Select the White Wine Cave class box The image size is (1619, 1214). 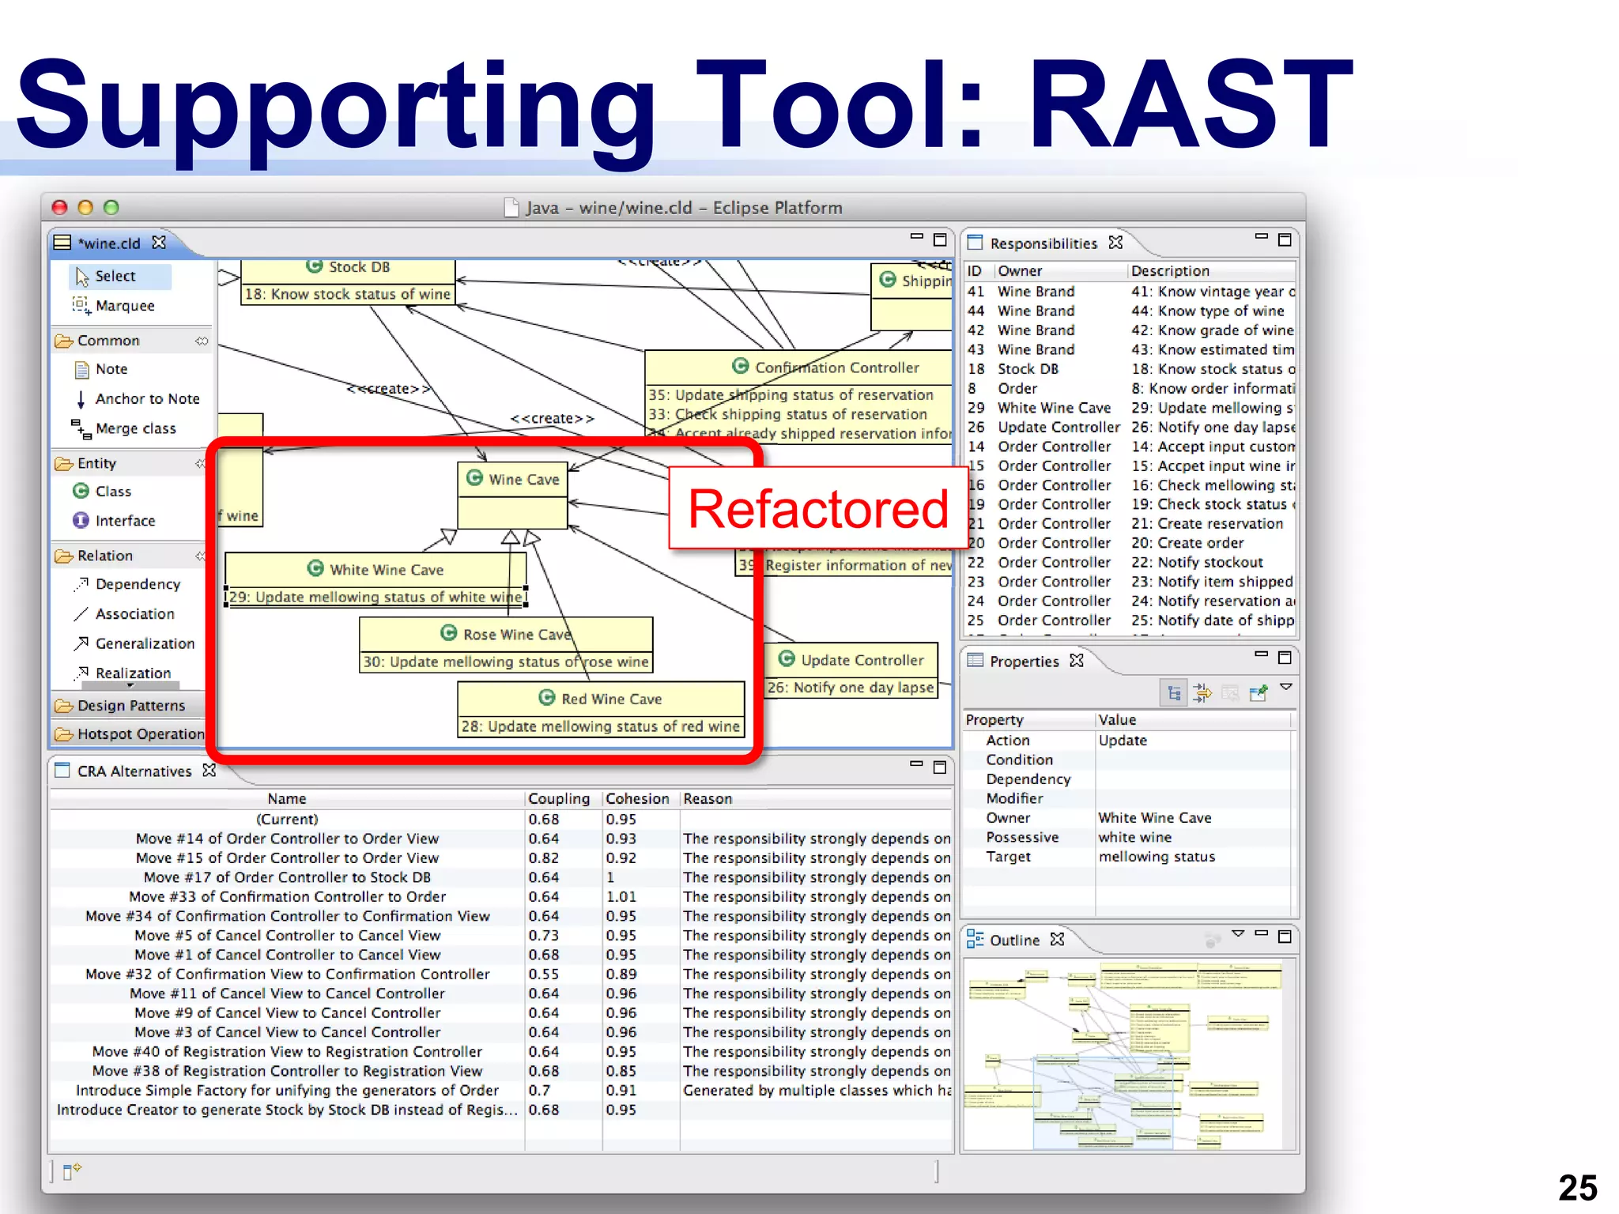pyautogui.click(x=376, y=580)
